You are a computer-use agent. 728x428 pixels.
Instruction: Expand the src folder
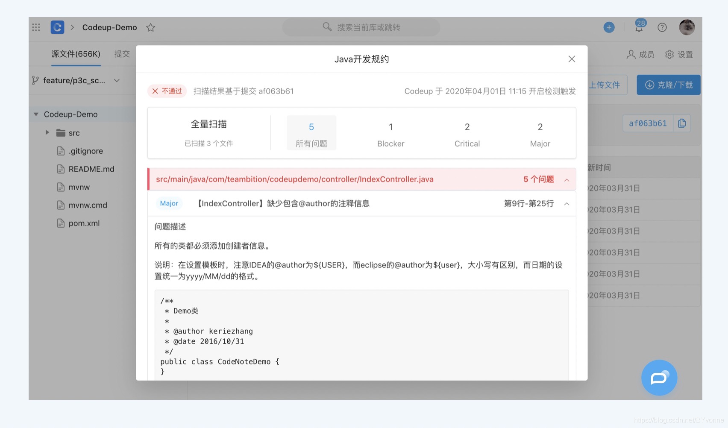tap(47, 132)
